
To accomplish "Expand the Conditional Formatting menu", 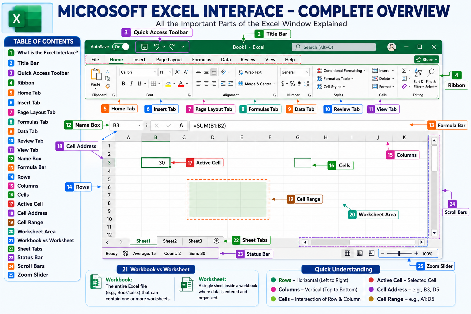I will pos(341,71).
